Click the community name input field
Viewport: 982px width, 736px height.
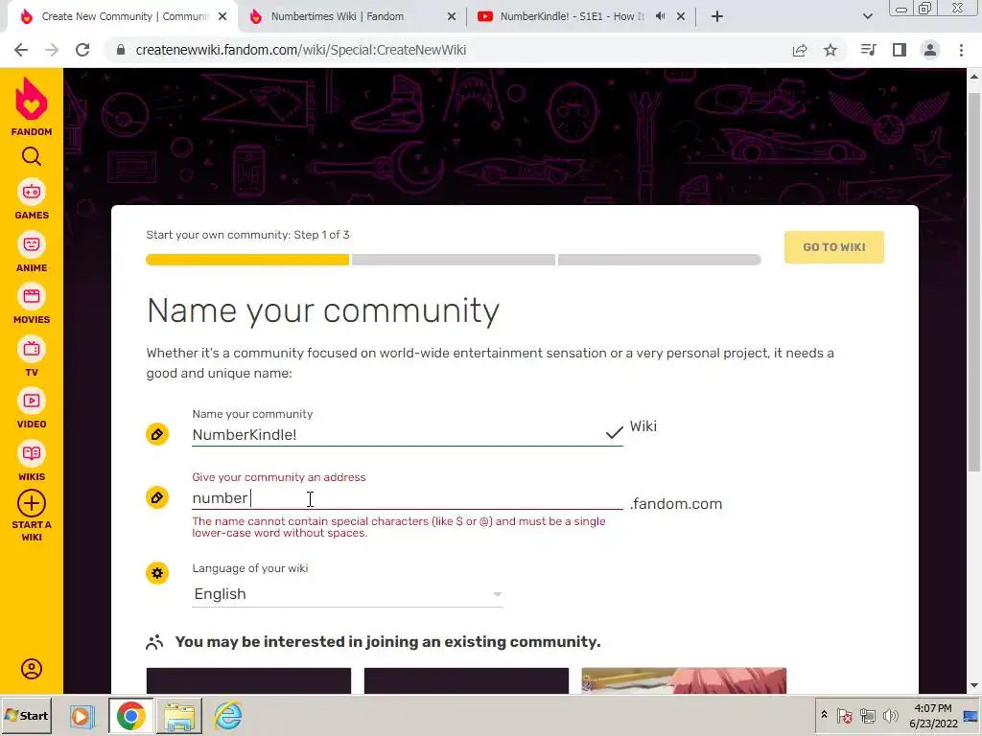pyautogui.click(x=407, y=434)
